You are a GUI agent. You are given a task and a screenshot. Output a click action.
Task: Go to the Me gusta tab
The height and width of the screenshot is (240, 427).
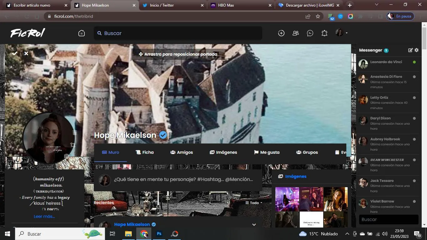(x=267, y=152)
